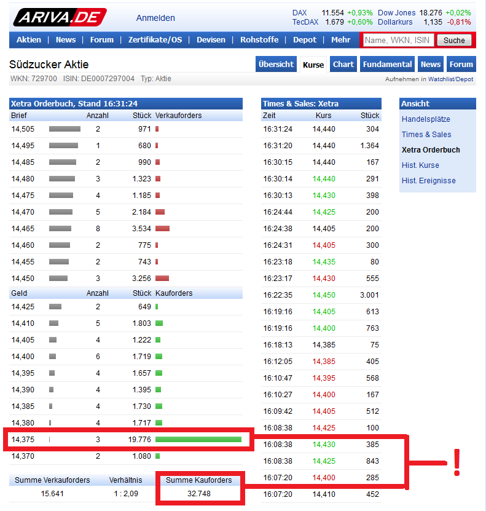Click the red Kurs at 16:24:31
Screen dimensions: 486x511
pyautogui.click(x=324, y=245)
